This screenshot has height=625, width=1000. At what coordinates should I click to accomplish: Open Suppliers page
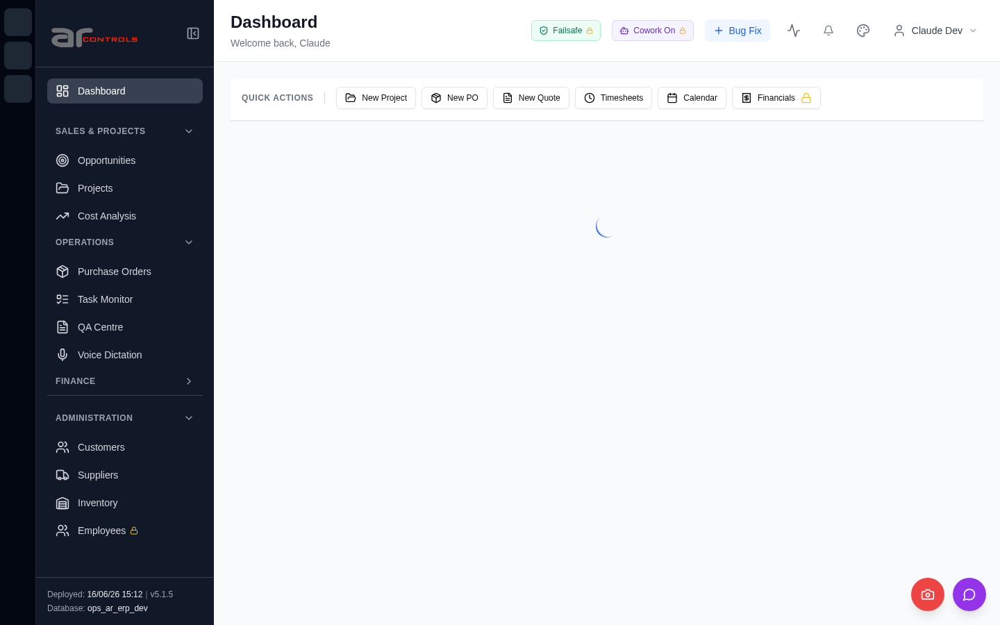(125, 475)
